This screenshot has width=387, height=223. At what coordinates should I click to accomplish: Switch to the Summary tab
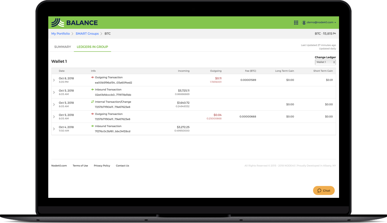pyautogui.click(x=62, y=47)
